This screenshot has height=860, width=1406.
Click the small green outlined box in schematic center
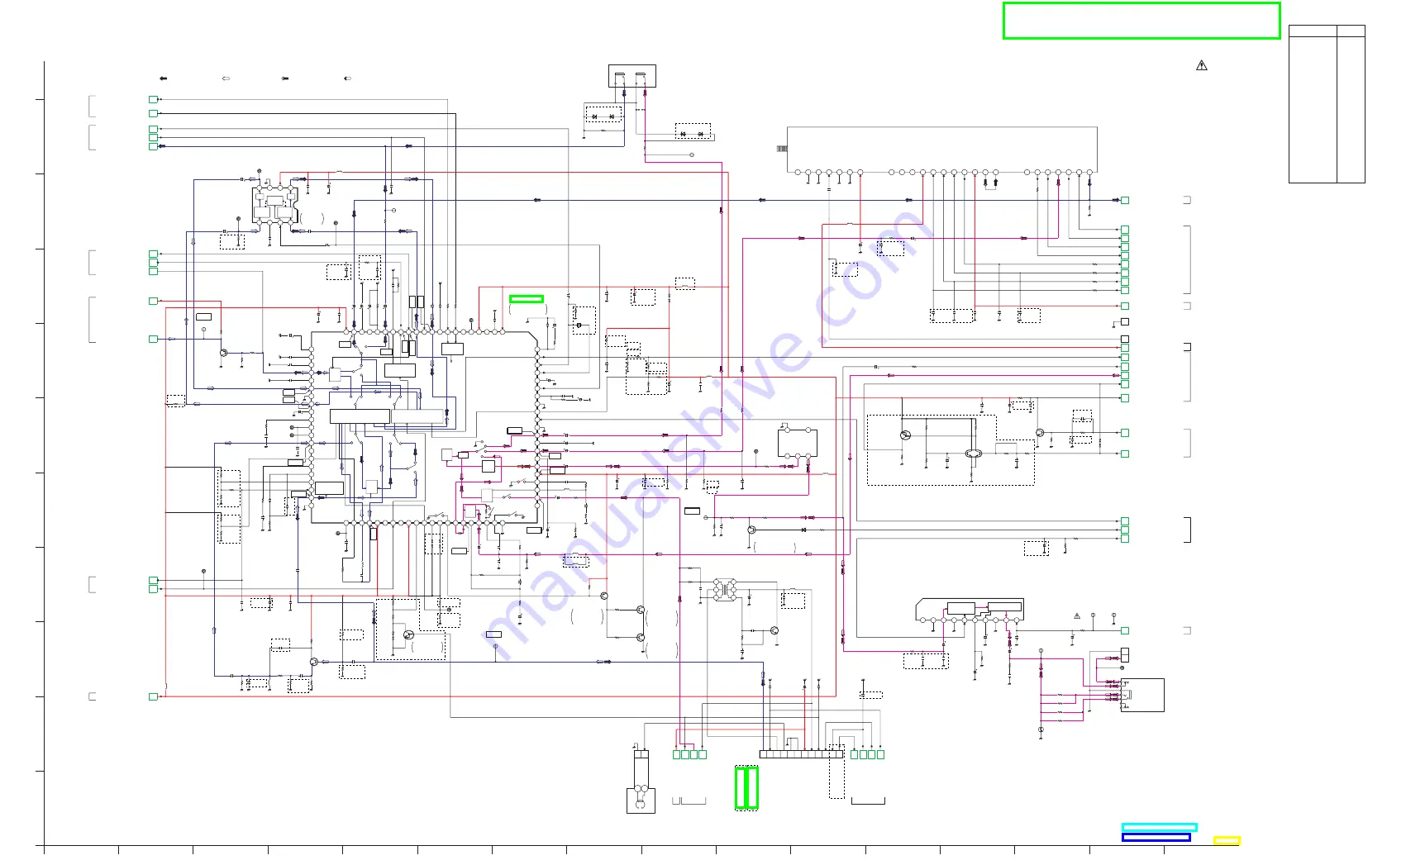point(527,299)
